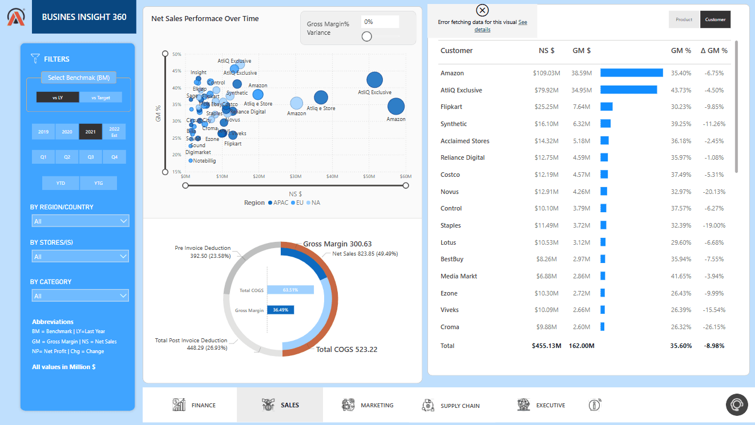The height and width of the screenshot is (425, 755).
Task: Enable the YTD period filter
Action: pos(60,183)
